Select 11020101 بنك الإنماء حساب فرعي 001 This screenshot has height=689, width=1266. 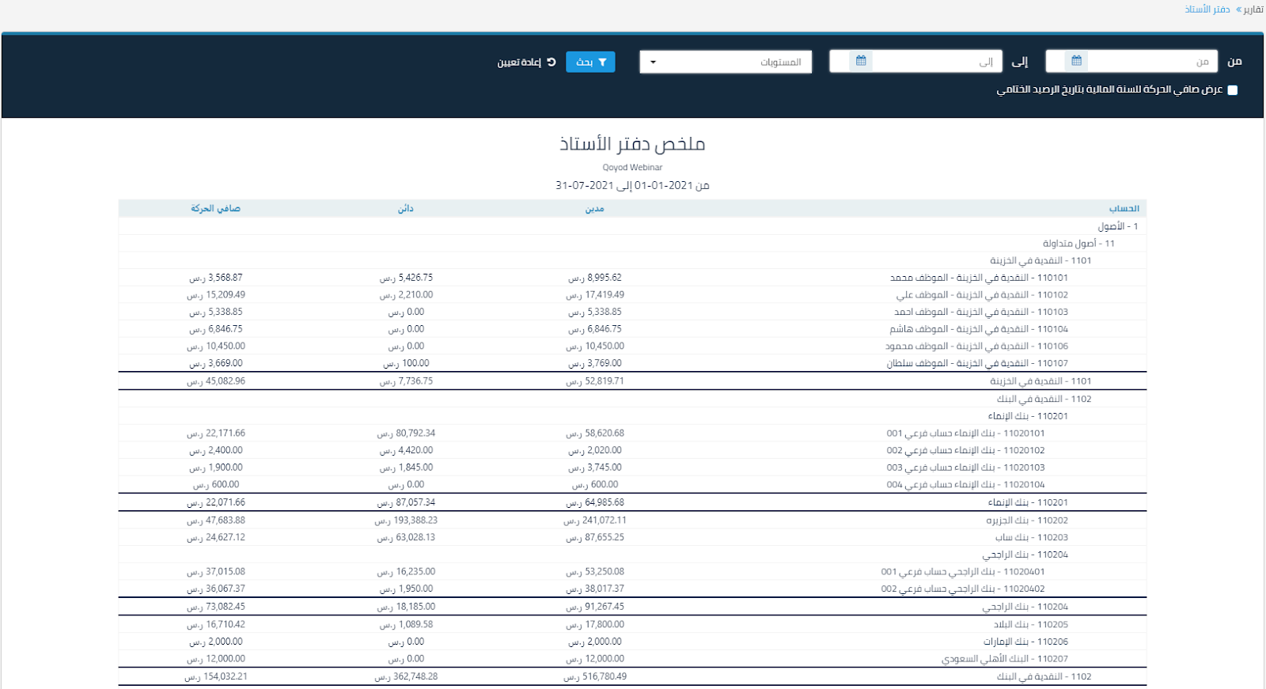[x=965, y=433]
